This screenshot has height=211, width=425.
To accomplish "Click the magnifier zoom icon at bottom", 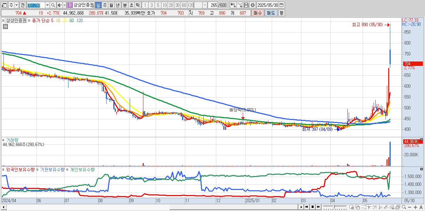I will click(x=404, y=207).
